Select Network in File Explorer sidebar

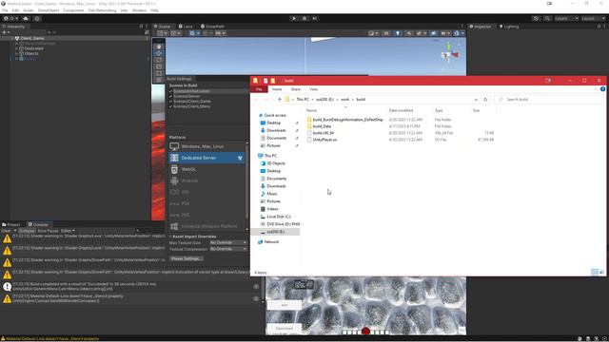[x=271, y=241]
